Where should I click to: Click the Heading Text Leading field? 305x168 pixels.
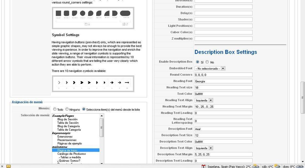(x=223, y=113)
